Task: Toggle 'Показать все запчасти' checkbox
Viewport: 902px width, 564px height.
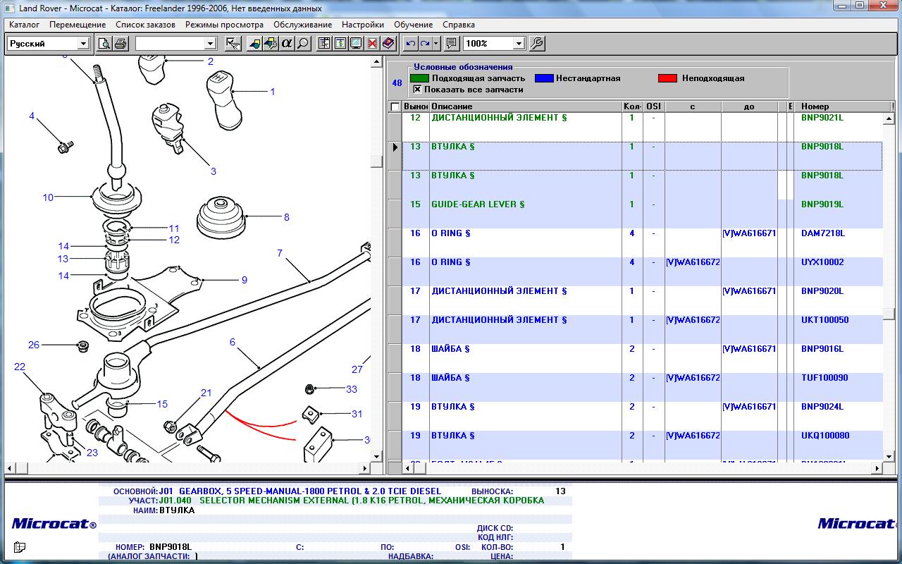Action: [x=417, y=90]
